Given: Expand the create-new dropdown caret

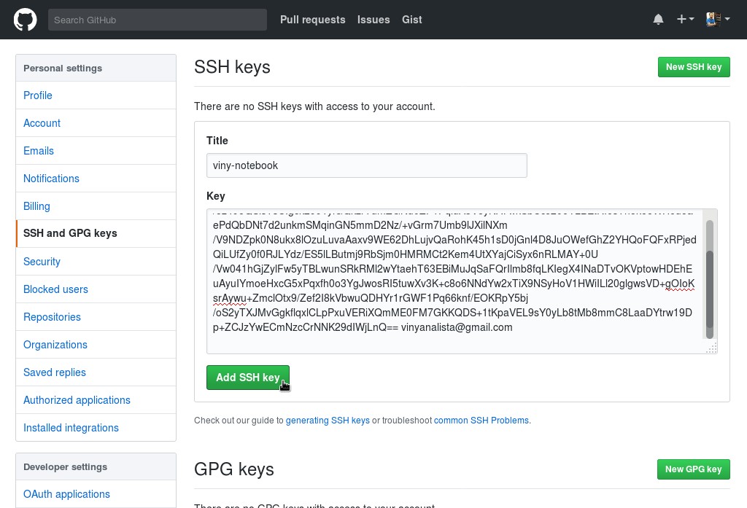Looking at the screenshot, I should [690, 20].
